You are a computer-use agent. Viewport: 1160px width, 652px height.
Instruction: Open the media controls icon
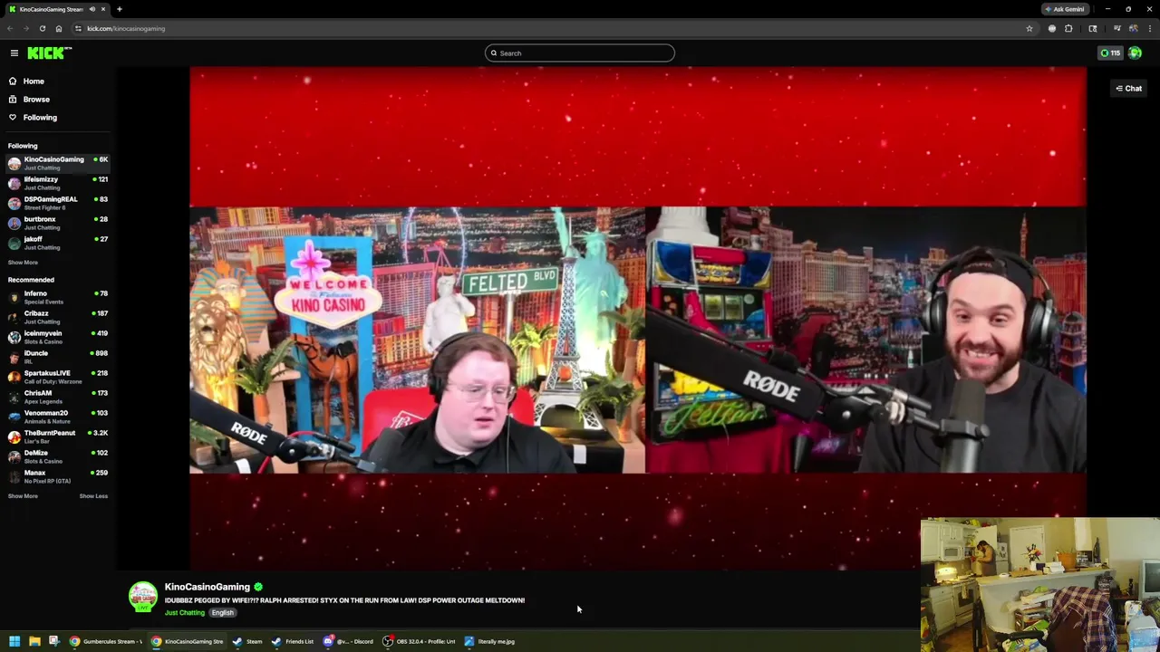pos(1117,29)
